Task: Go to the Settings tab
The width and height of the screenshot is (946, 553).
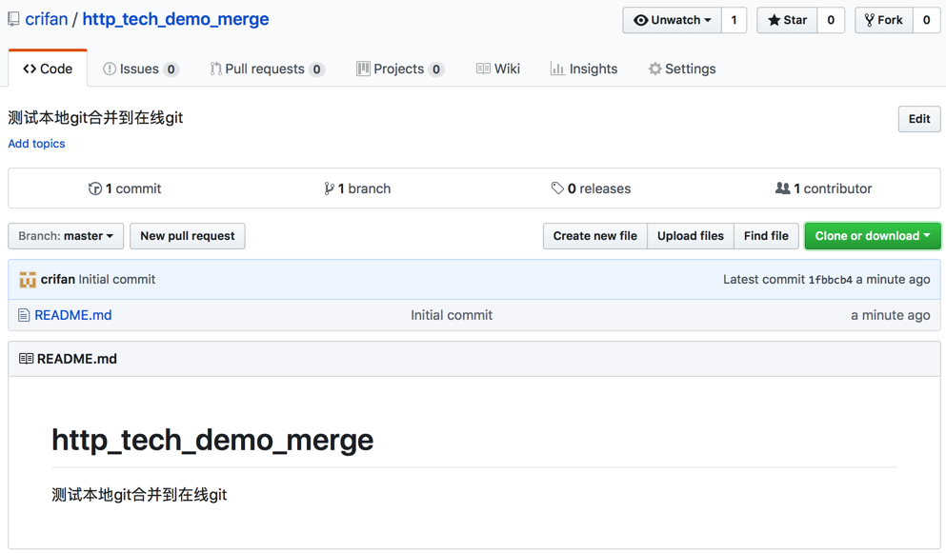Action: click(x=681, y=69)
